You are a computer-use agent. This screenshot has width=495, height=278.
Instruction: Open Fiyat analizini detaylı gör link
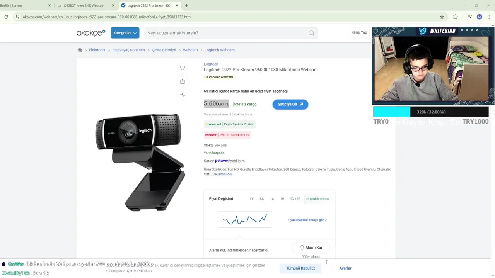[x=307, y=220]
